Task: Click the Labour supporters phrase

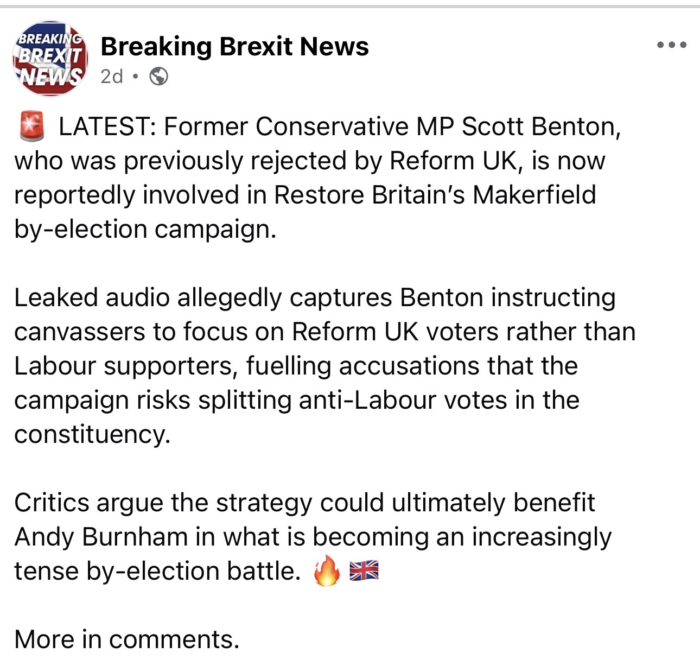Action: [125, 366]
